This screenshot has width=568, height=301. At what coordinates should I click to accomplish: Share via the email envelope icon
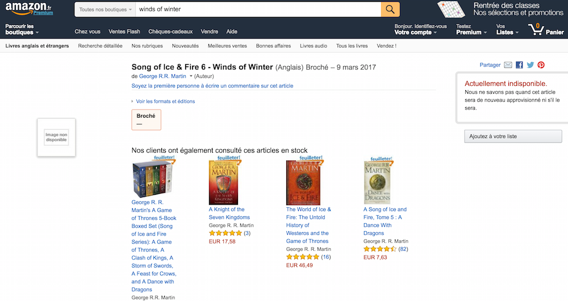tap(508, 65)
